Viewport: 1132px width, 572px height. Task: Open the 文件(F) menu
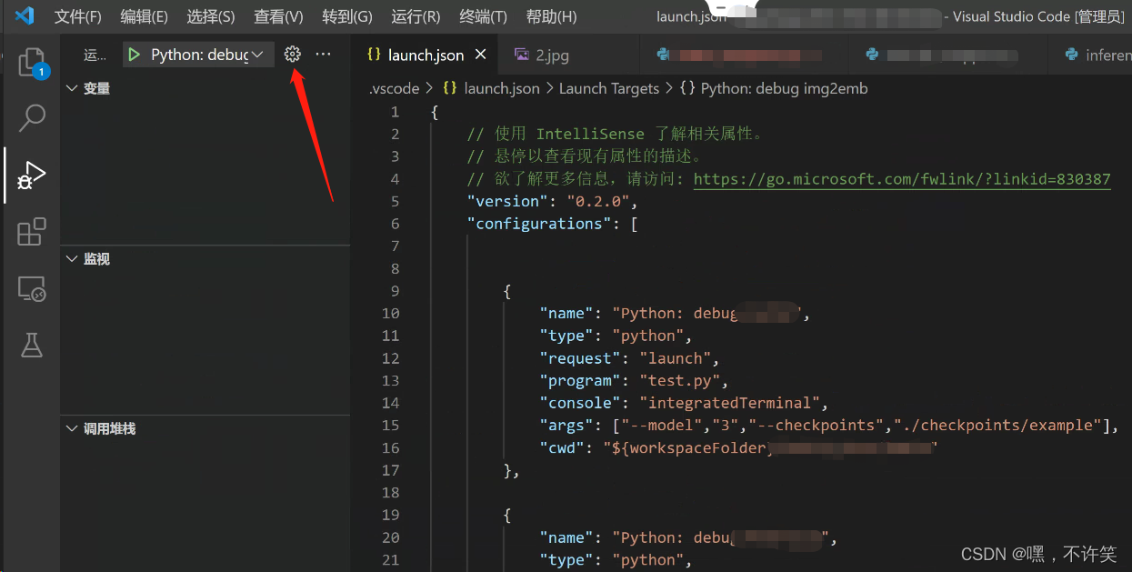click(x=78, y=16)
